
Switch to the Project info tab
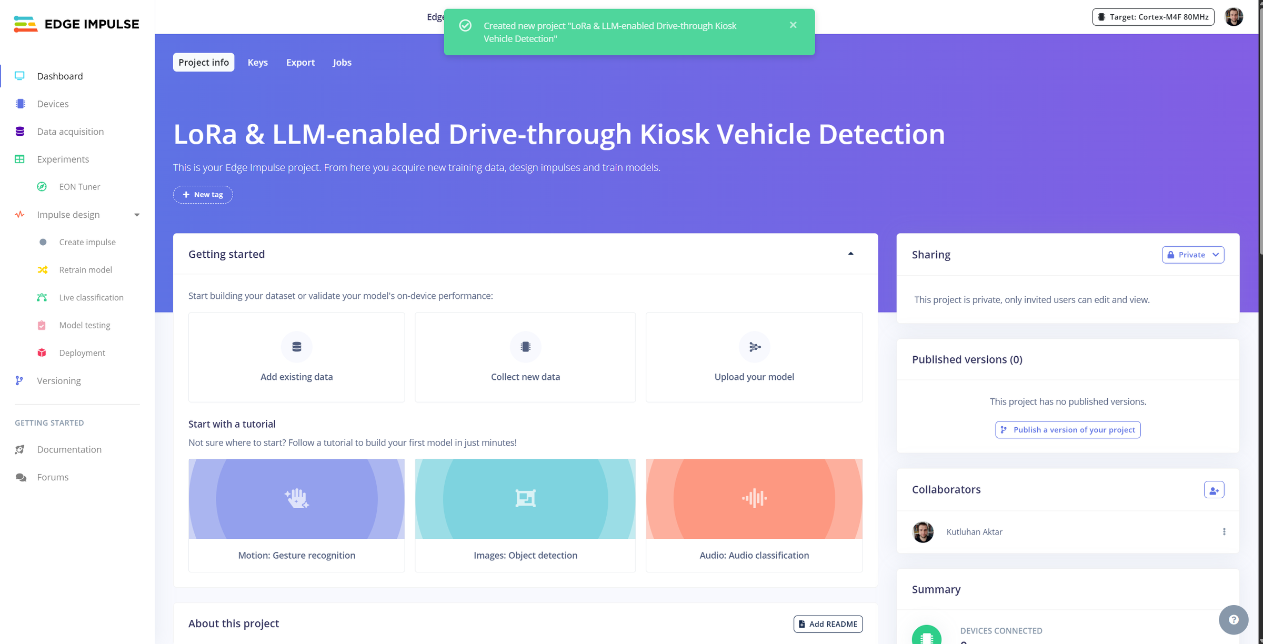(x=204, y=62)
